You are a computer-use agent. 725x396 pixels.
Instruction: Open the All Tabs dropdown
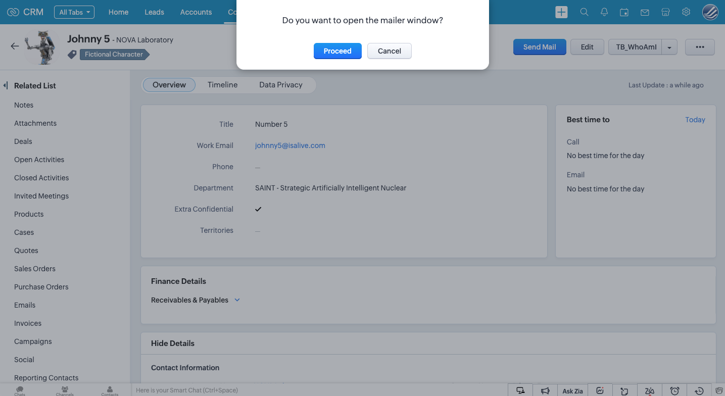[x=74, y=12]
